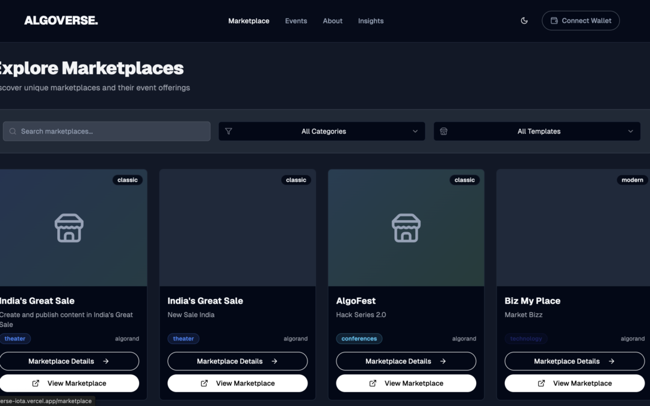Screen dimensions: 650x406
Task: Click the funnel filter icon
Action: click(229, 131)
